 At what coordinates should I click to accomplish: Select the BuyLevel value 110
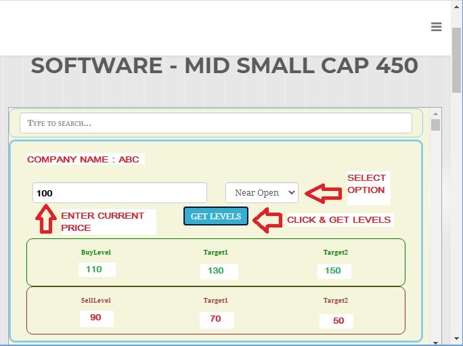[x=96, y=269]
